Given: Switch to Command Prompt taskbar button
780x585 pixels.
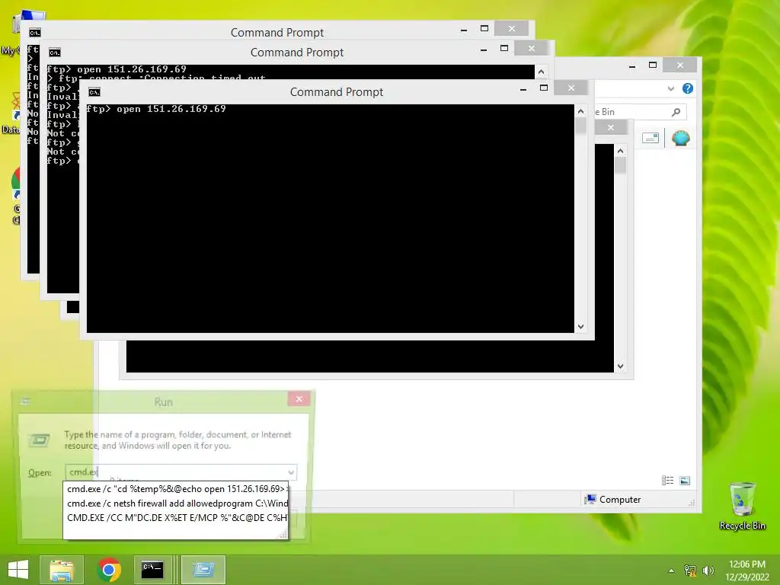Looking at the screenshot, I should (152, 570).
